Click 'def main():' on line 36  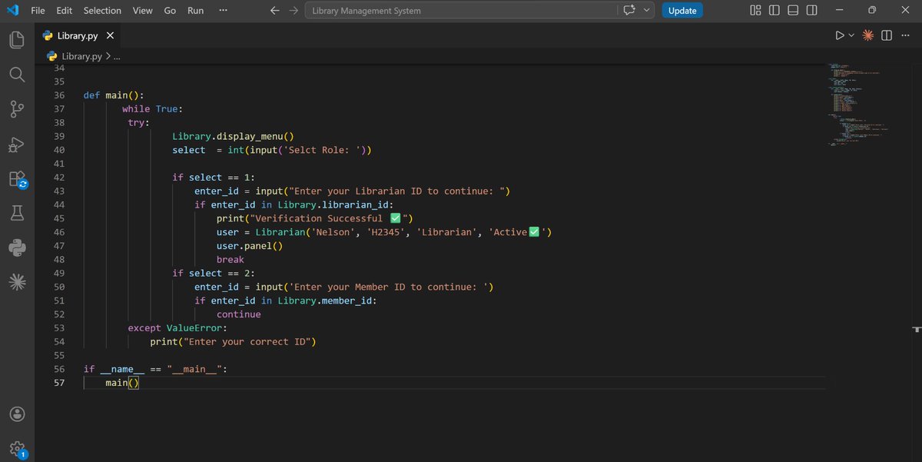pyautogui.click(x=114, y=95)
